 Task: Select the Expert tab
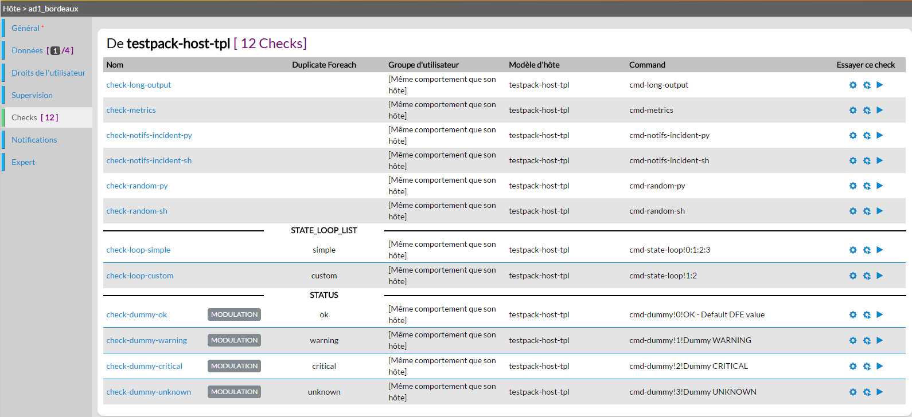pyautogui.click(x=24, y=162)
